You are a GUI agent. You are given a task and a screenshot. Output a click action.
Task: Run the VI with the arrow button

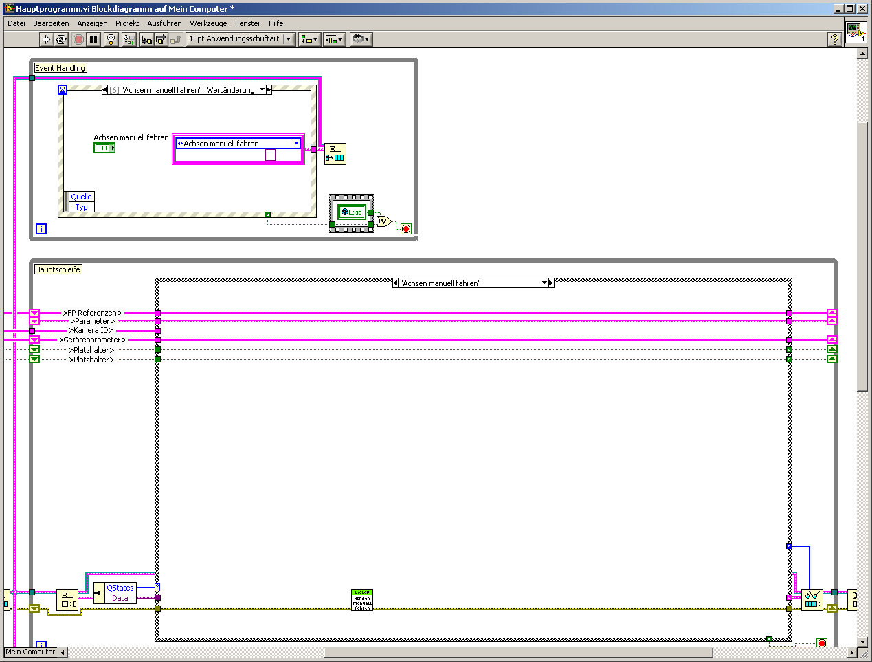(46, 39)
